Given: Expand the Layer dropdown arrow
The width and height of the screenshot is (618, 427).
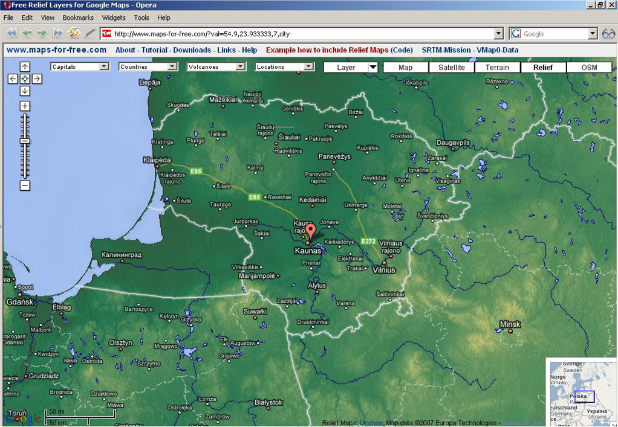Looking at the screenshot, I should coord(373,68).
